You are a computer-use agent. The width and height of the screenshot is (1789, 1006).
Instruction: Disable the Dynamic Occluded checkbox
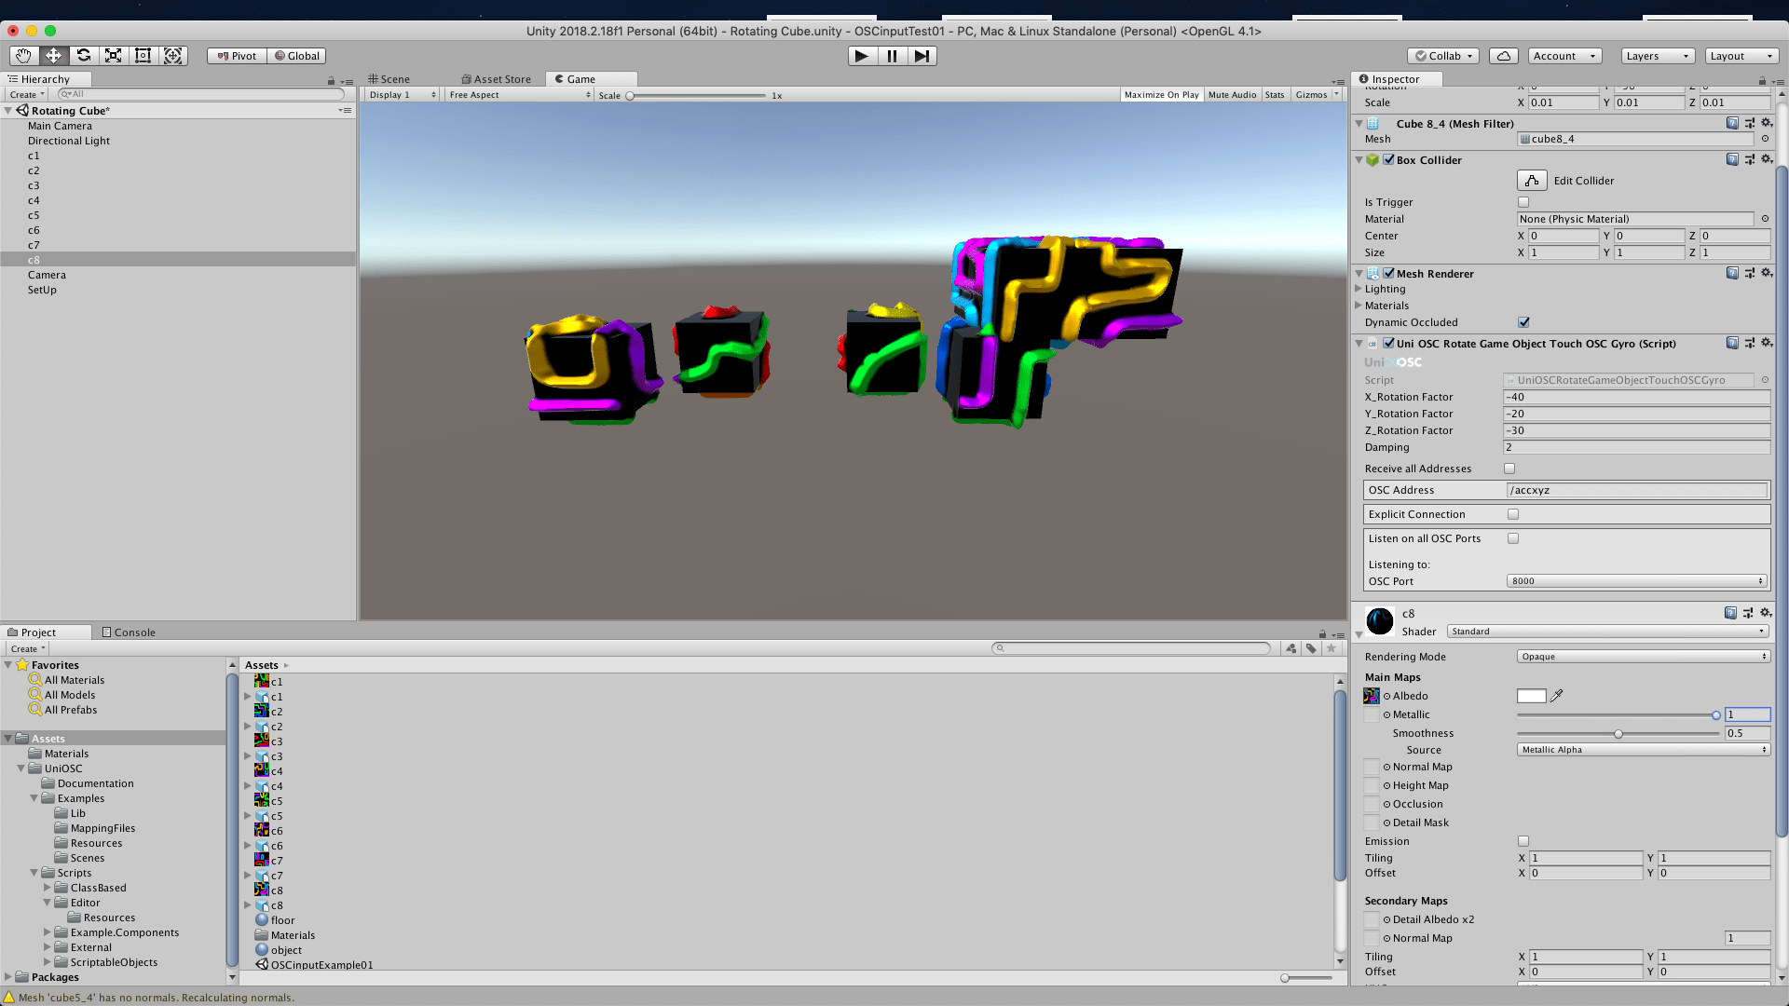[1523, 322]
